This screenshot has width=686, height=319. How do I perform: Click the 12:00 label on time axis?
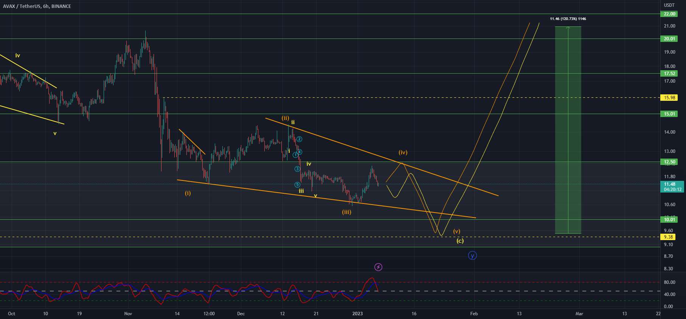(209, 314)
